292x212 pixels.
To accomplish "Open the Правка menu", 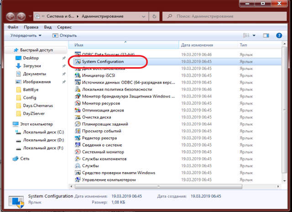I will click(x=31, y=27).
